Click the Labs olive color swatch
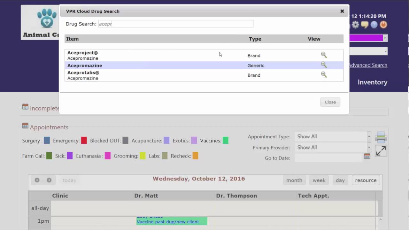Viewport: 409px width, 230px height. pos(165,156)
